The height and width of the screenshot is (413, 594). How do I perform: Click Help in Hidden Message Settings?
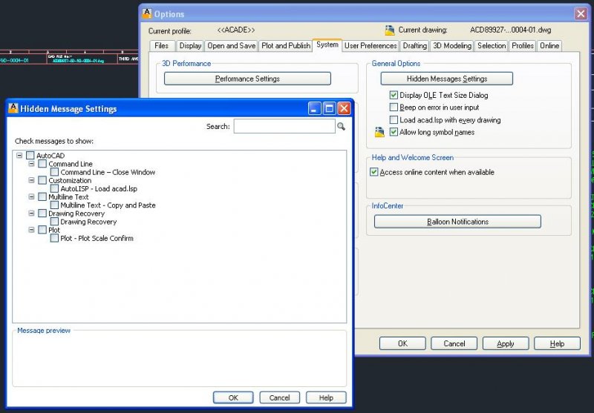tap(326, 397)
